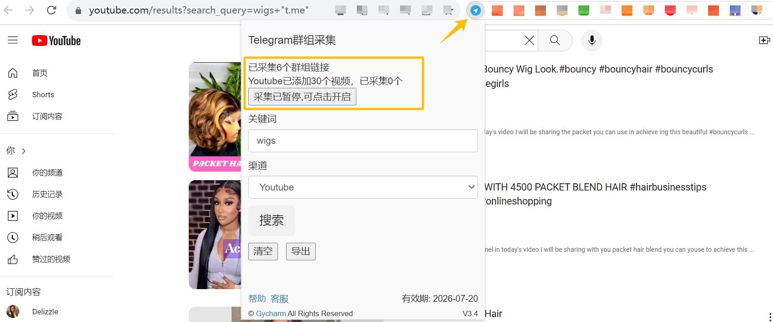The image size is (773, 322).
Task: Start voice search with the microphone
Action: coord(592,41)
